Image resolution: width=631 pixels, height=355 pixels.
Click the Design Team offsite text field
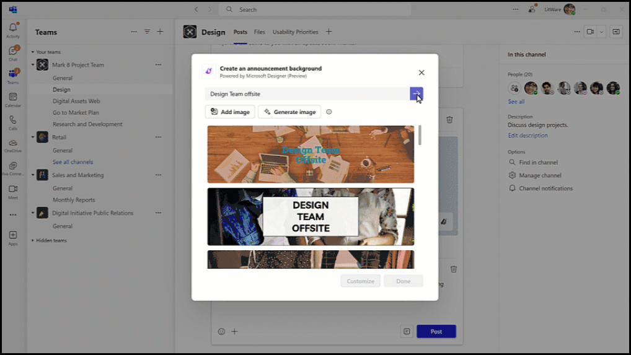pyautogui.click(x=307, y=94)
